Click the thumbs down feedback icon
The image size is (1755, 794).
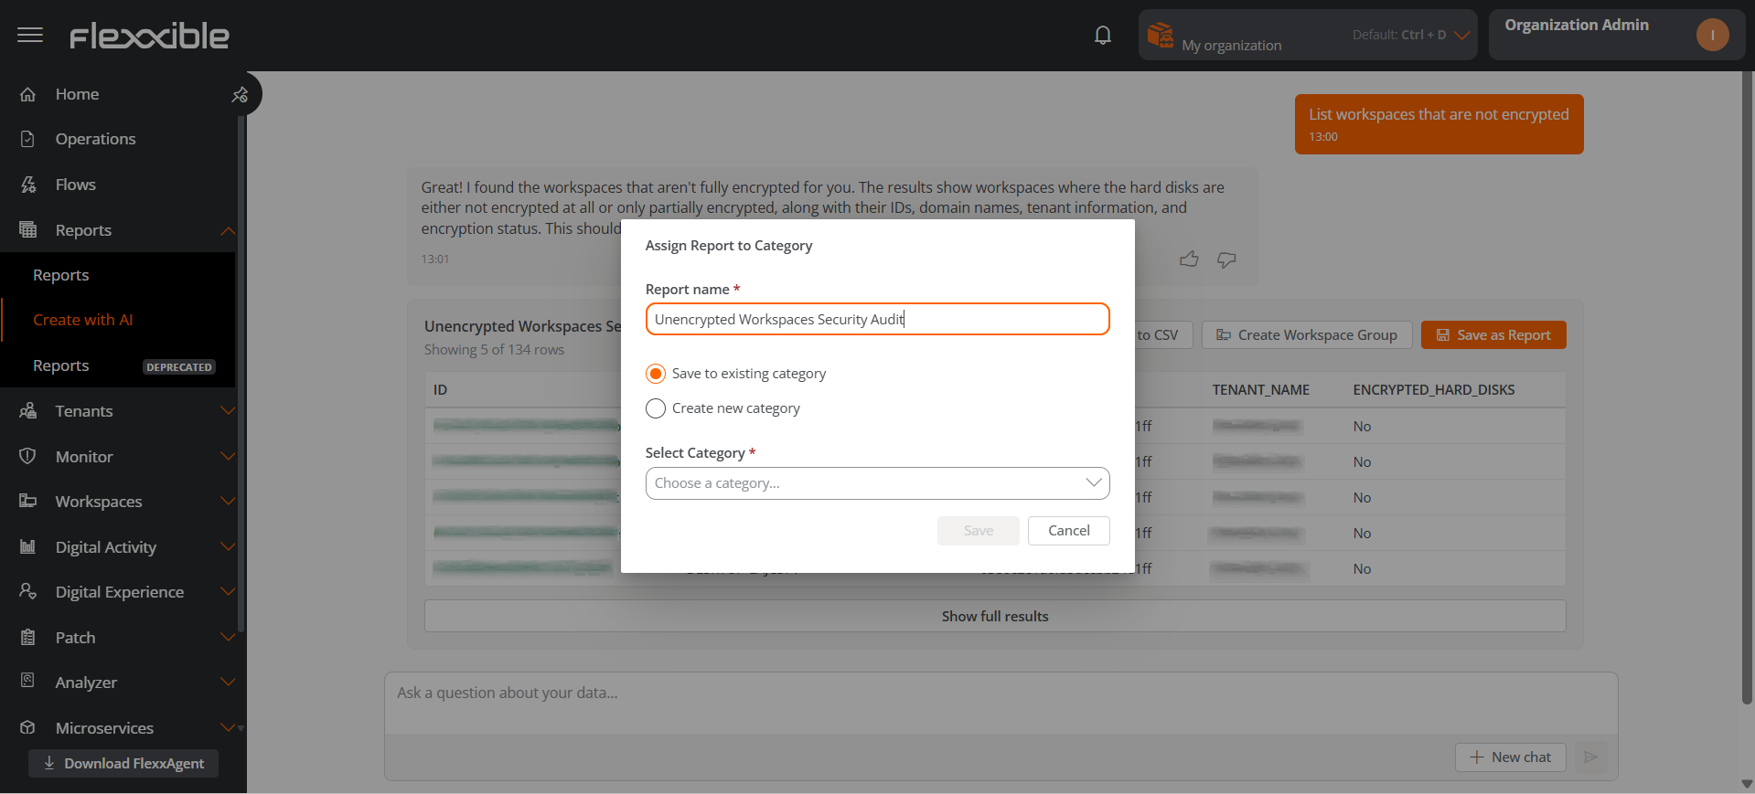coord(1226,259)
